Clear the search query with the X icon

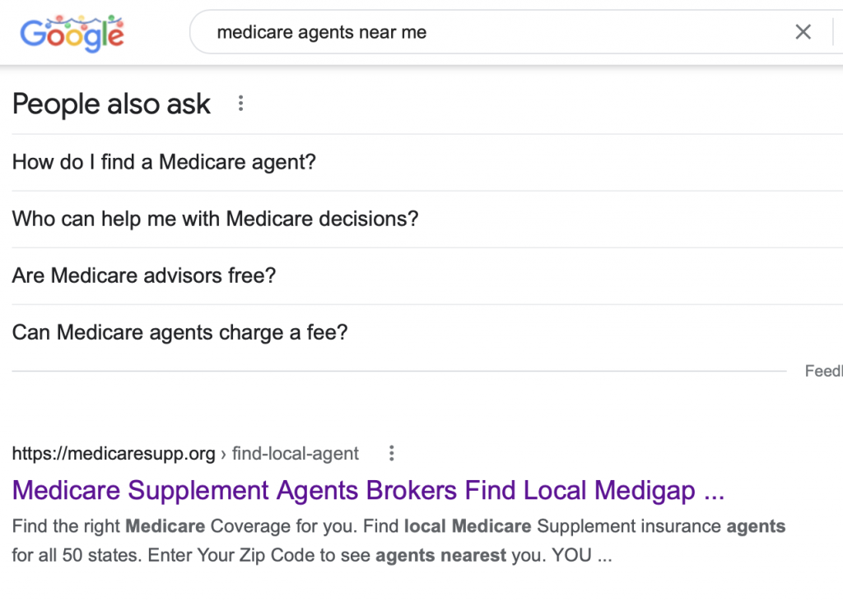tap(803, 32)
